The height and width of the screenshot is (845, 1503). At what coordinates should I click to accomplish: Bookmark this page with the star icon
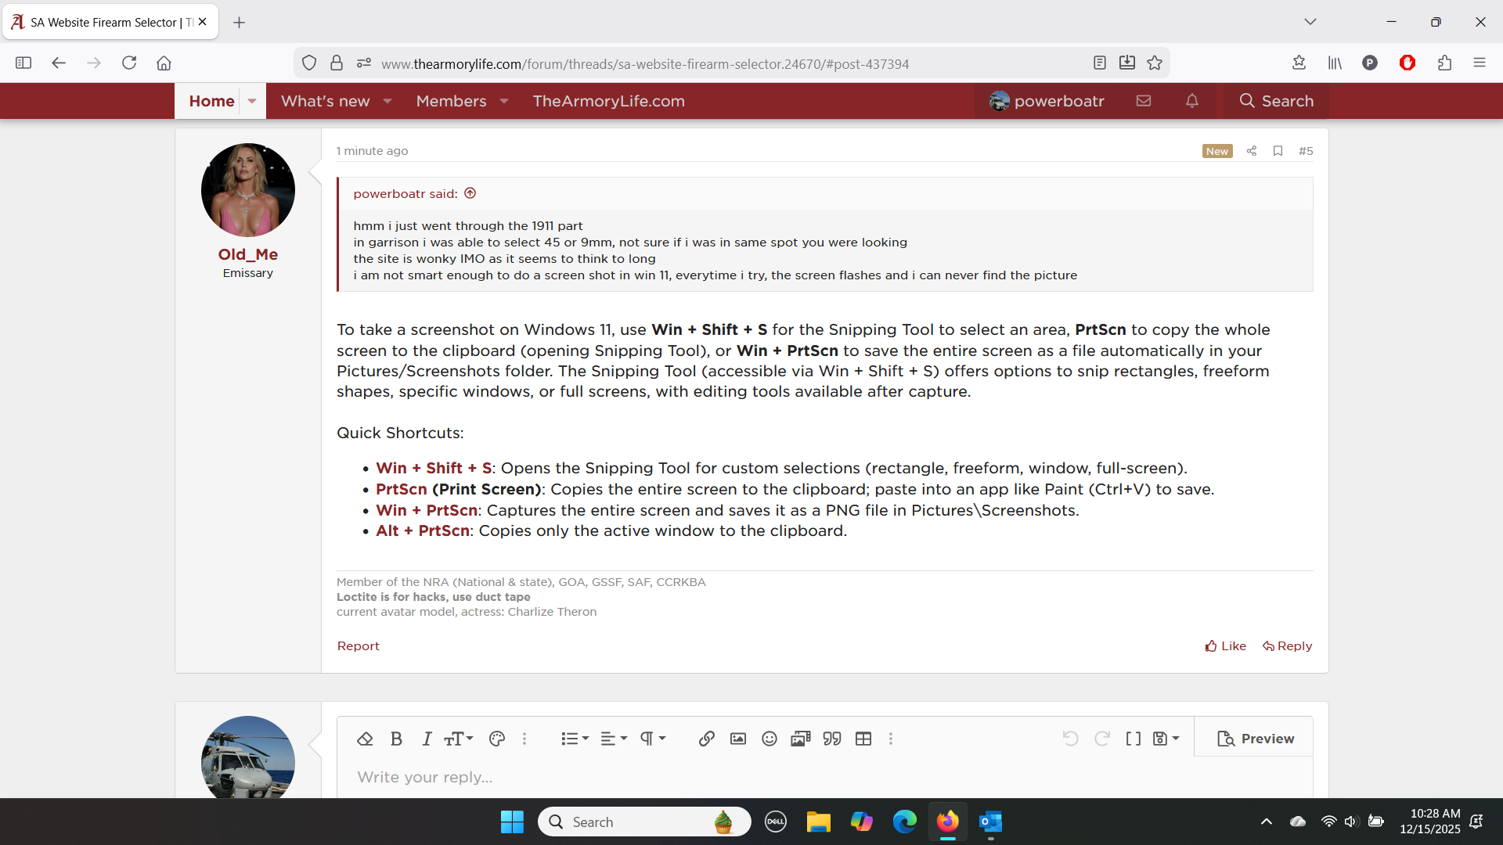[x=1155, y=63]
